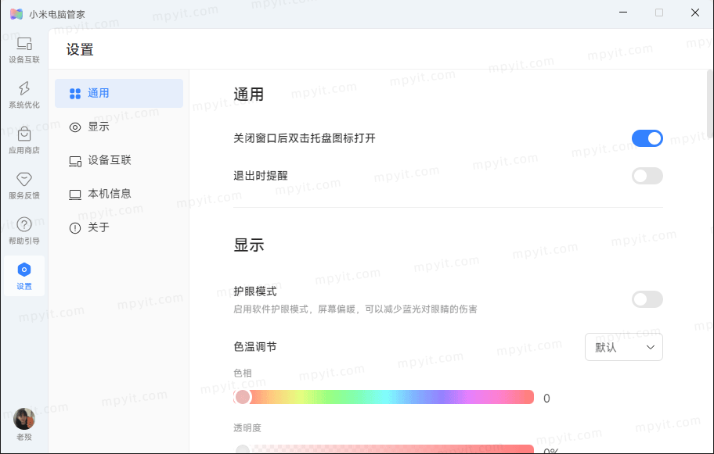The width and height of the screenshot is (714, 454).
Task: Click the vertical scrollbar on the right
Action: (710, 104)
